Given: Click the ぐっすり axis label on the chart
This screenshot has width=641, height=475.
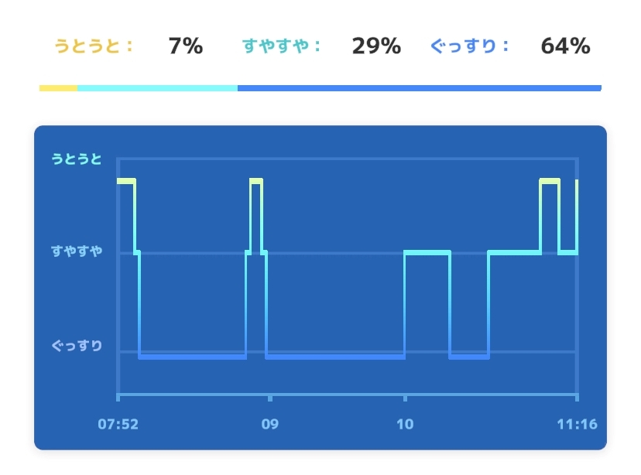Looking at the screenshot, I should [77, 346].
